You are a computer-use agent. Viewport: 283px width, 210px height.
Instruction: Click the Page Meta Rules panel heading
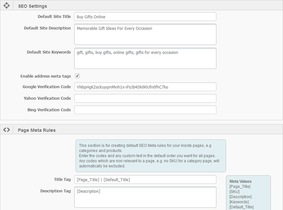point(36,130)
